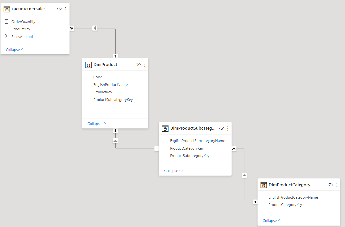Image resolution: width=345 pixels, height=227 pixels.
Task: Toggle visibility of DimProductCategory table
Action: click(330, 185)
